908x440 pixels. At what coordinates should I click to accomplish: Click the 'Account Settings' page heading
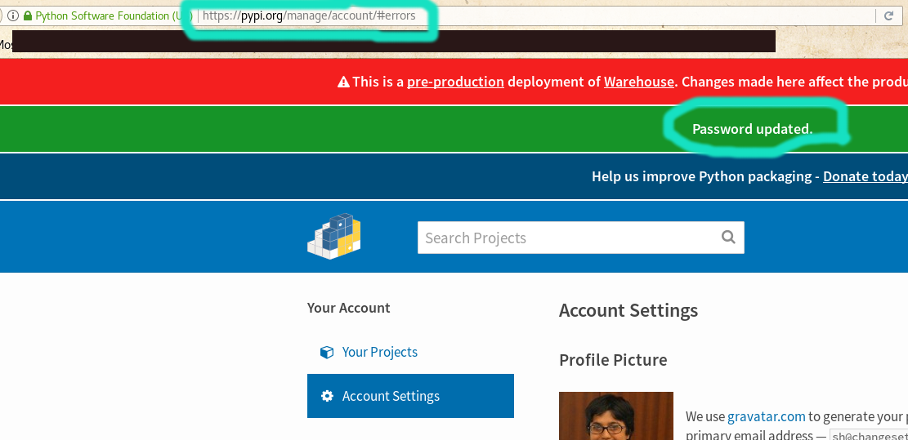pyautogui.click(x=628, y=310)
